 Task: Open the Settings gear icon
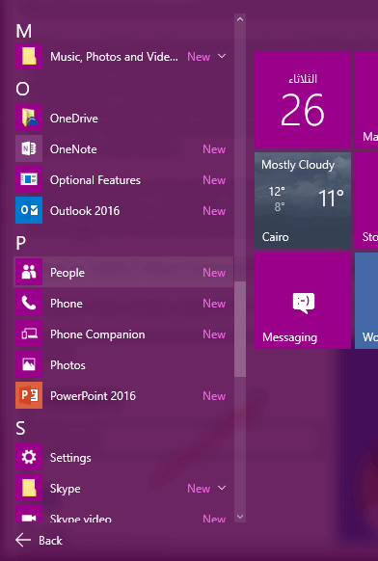pyautogui.click(x=29, y=457)
